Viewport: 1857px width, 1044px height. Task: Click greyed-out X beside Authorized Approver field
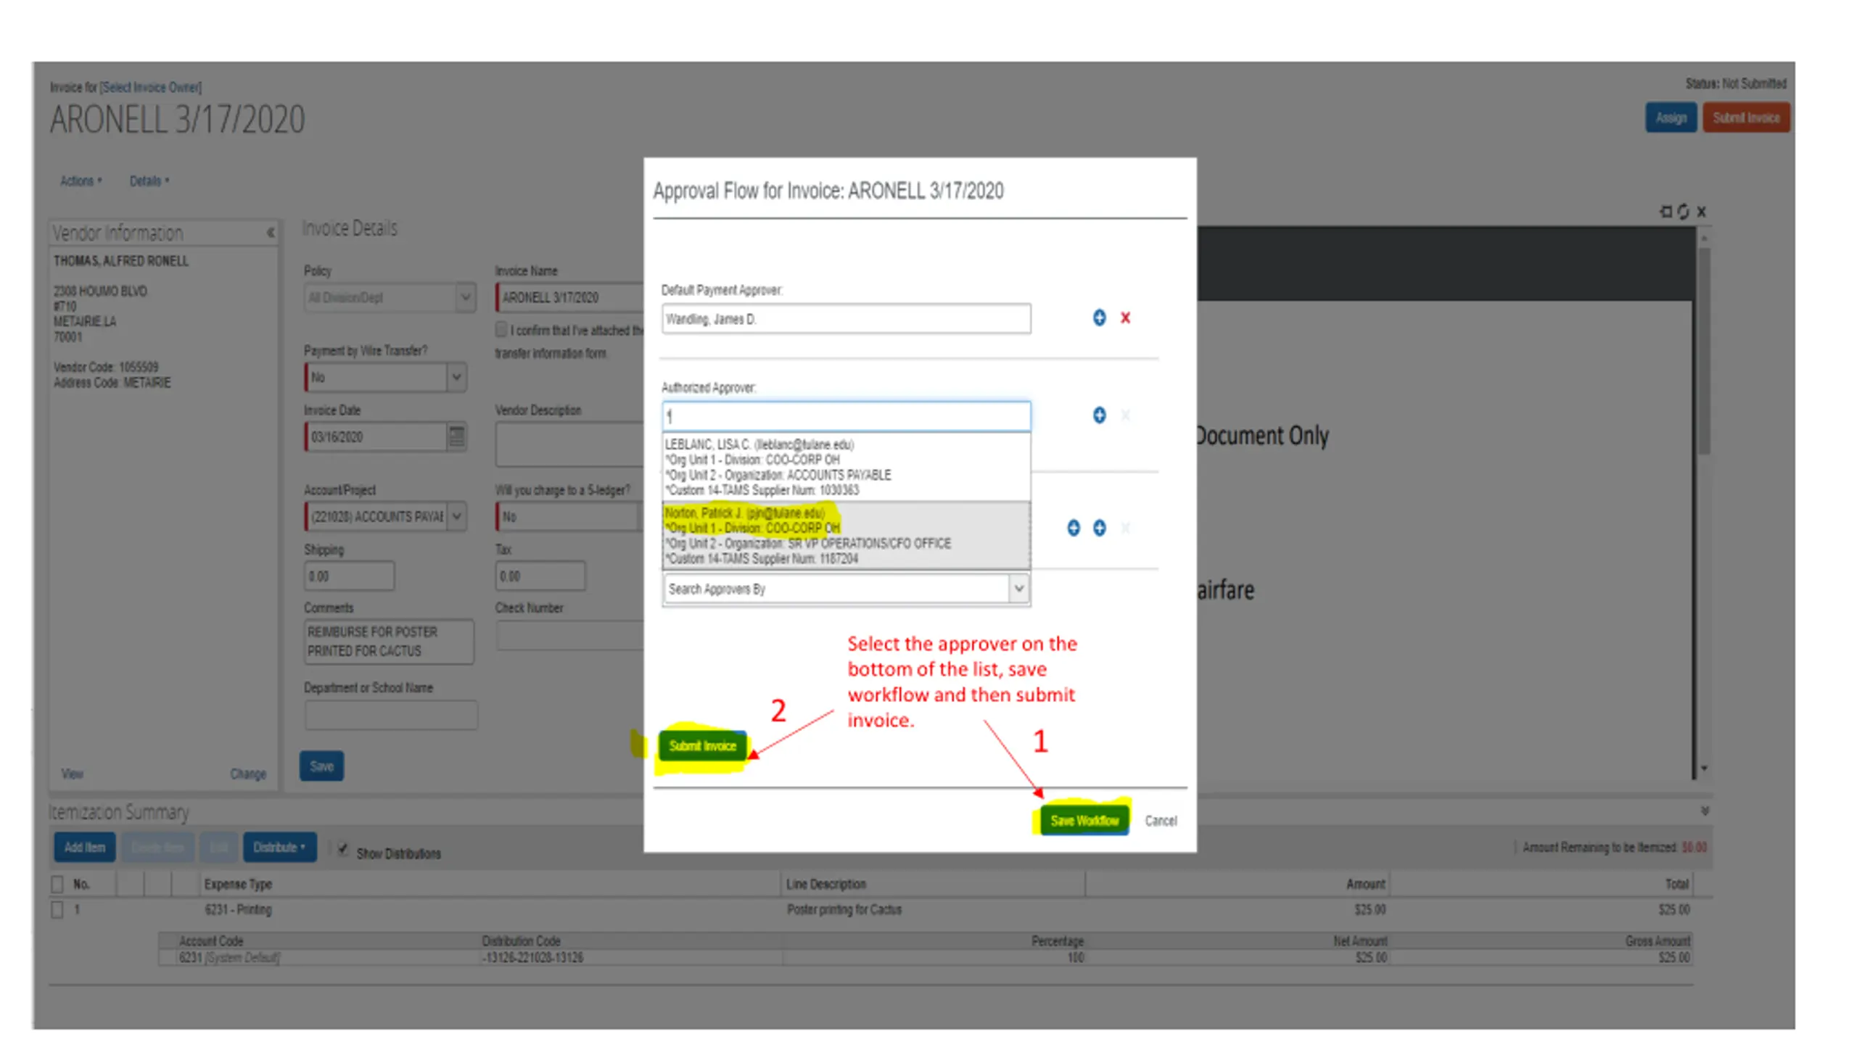click(x=1125, y=415)
